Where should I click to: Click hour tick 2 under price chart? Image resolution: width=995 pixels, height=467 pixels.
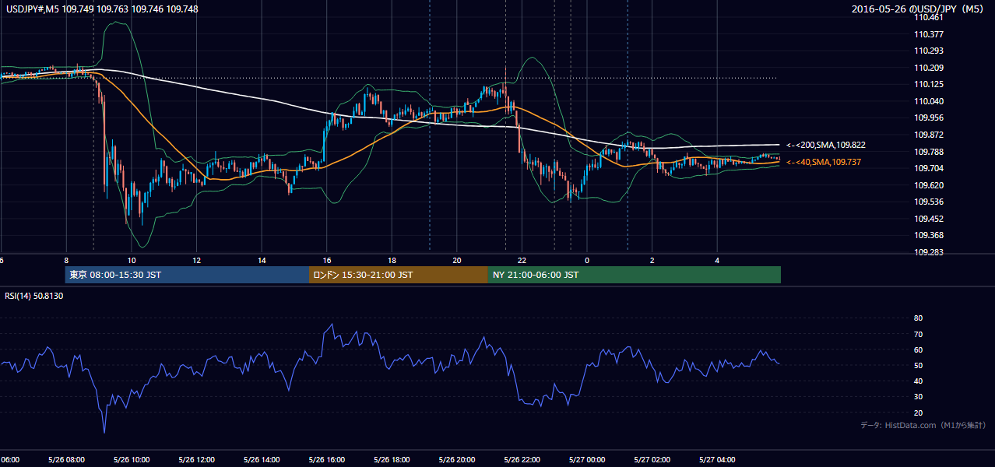tap(652, 260)
